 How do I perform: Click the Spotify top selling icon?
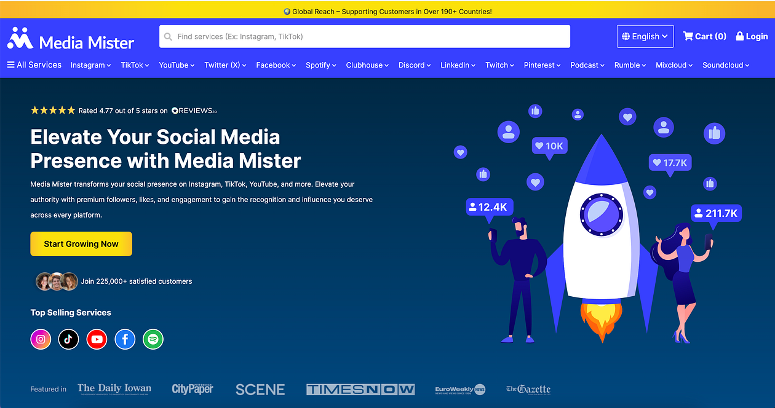point(153,339)
